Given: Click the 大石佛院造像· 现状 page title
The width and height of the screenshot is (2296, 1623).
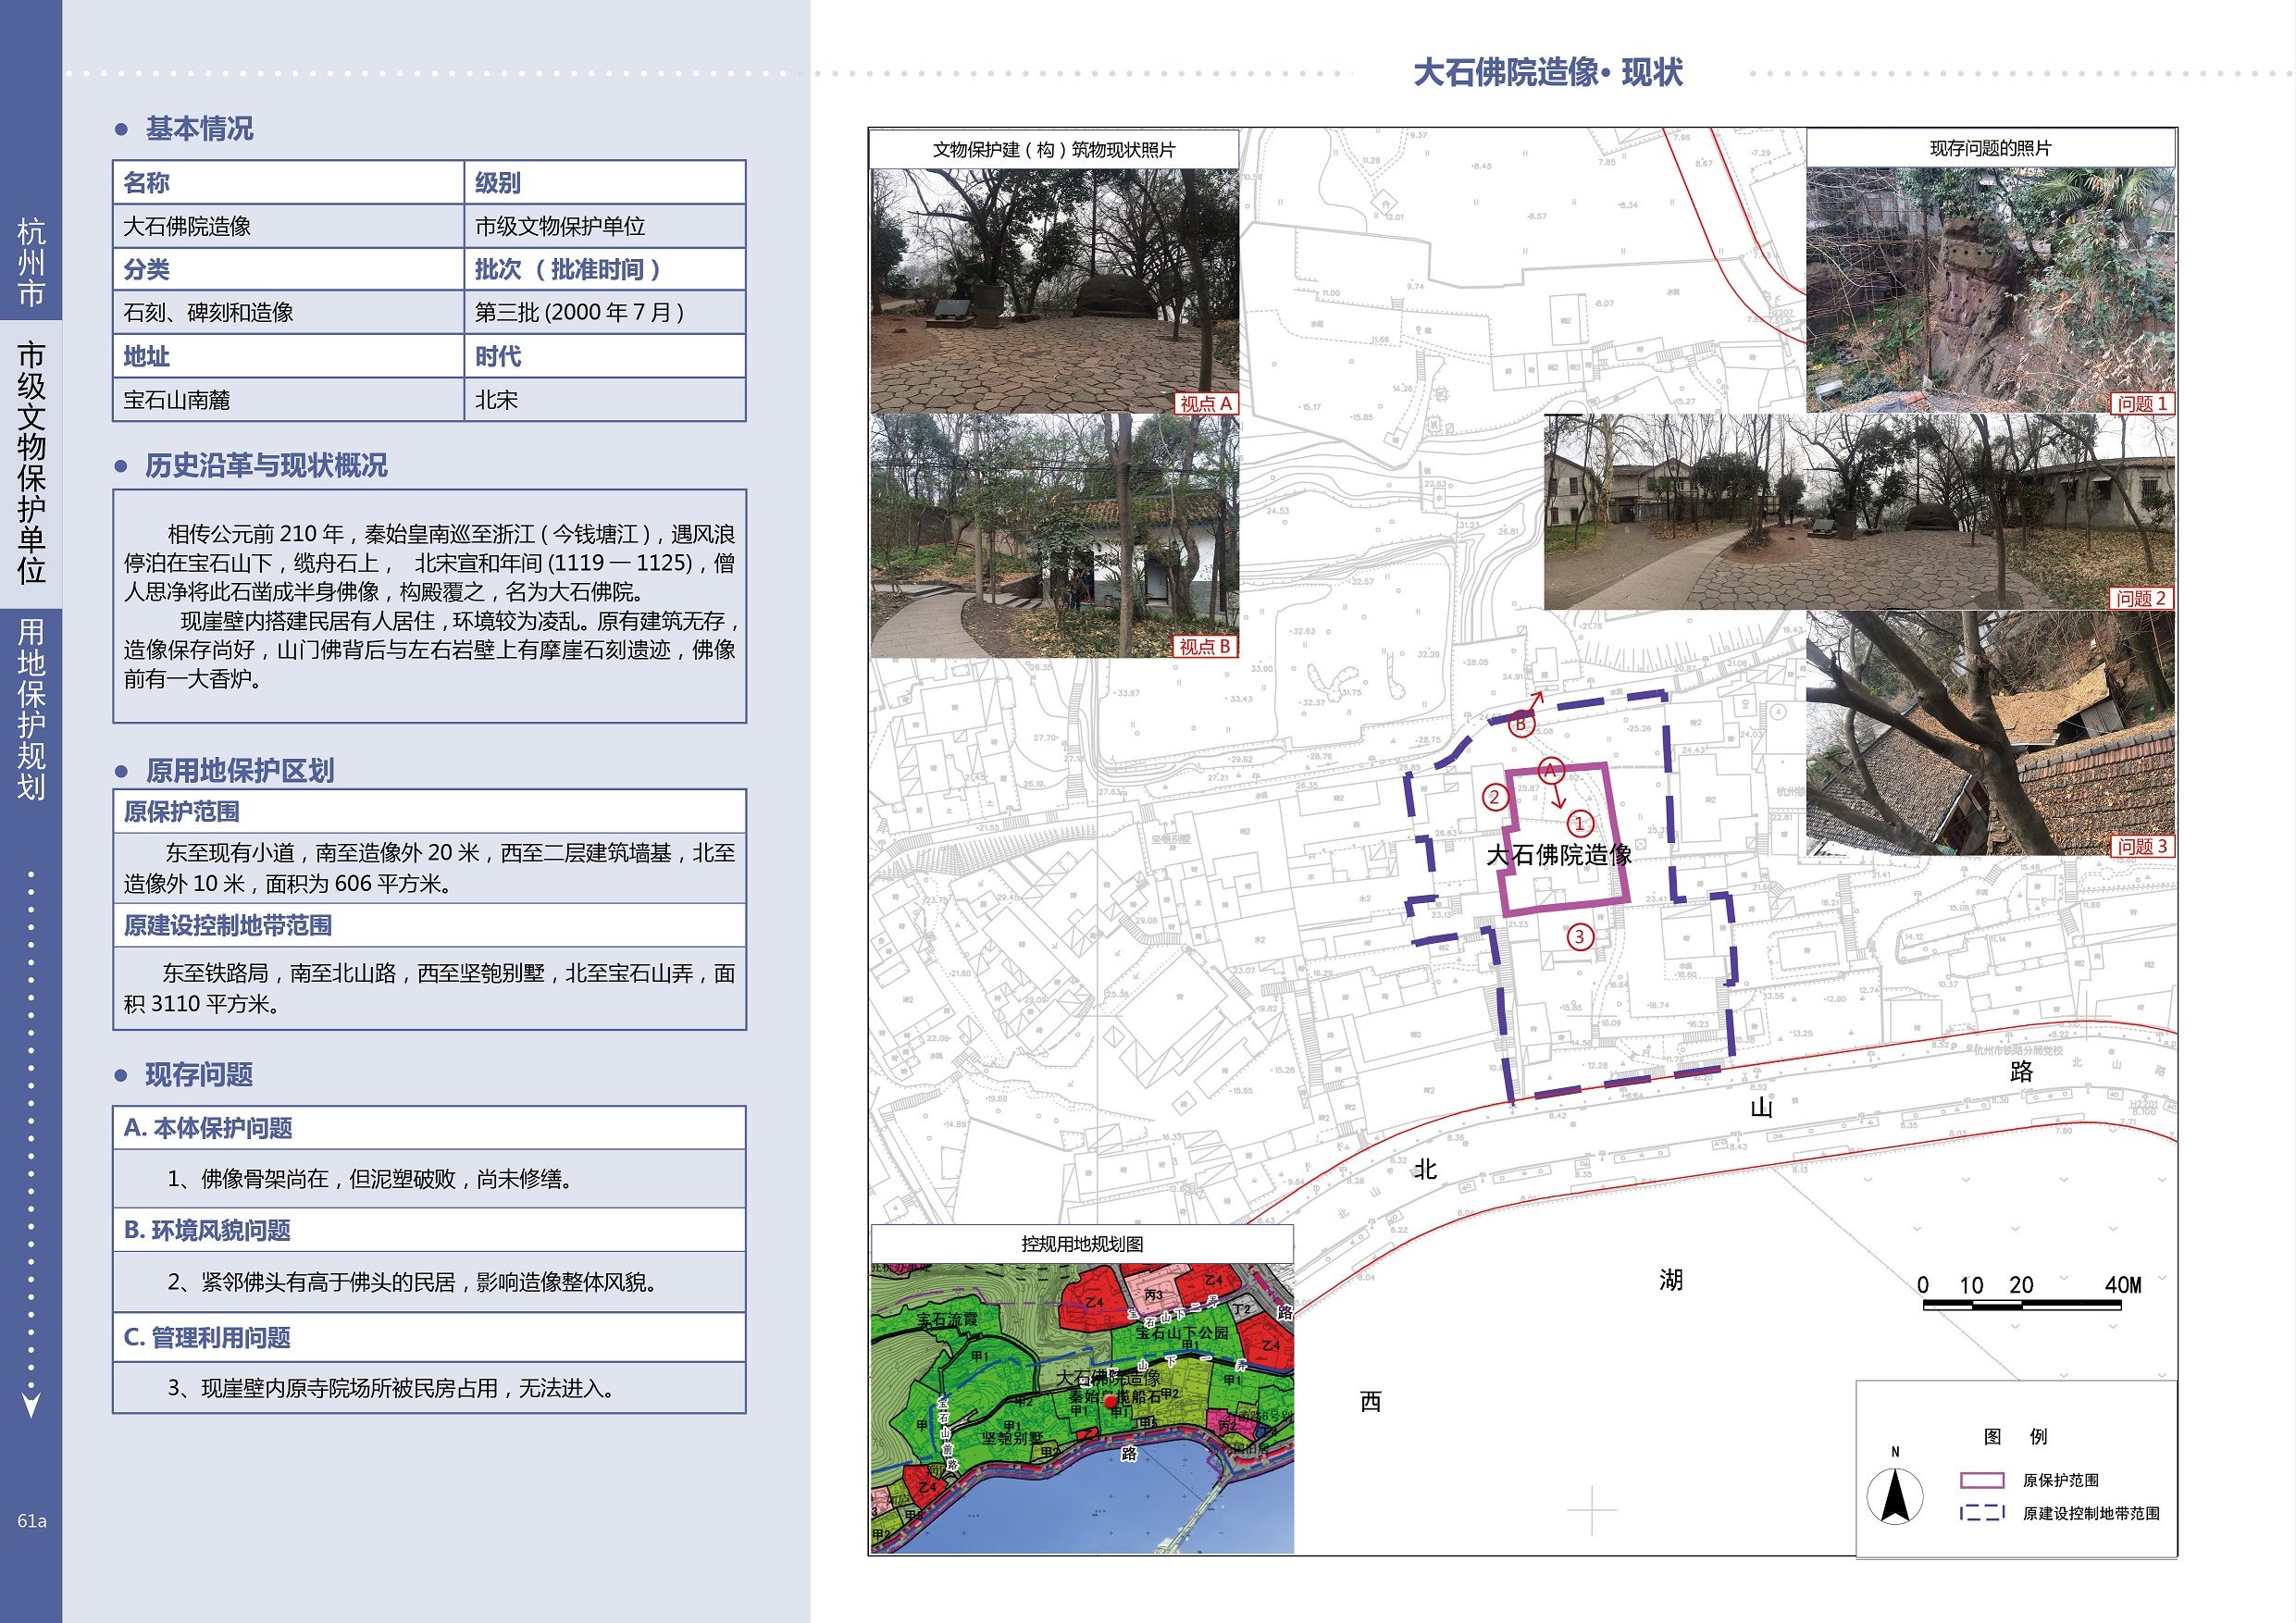Looking at the screenshot, I should click(1547, 72).
